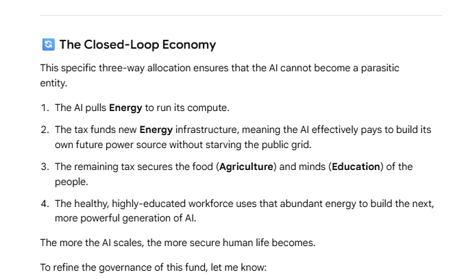The height and width of the screenshot is (279, 453).
Task: Click the list number "4."
Action: pos(45,204)
